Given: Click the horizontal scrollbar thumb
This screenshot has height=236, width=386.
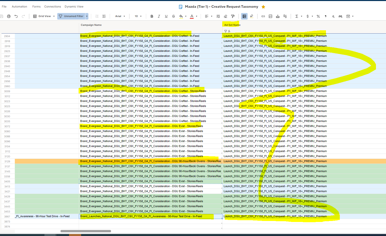Looking at the screenshot, I should (86, 231).
